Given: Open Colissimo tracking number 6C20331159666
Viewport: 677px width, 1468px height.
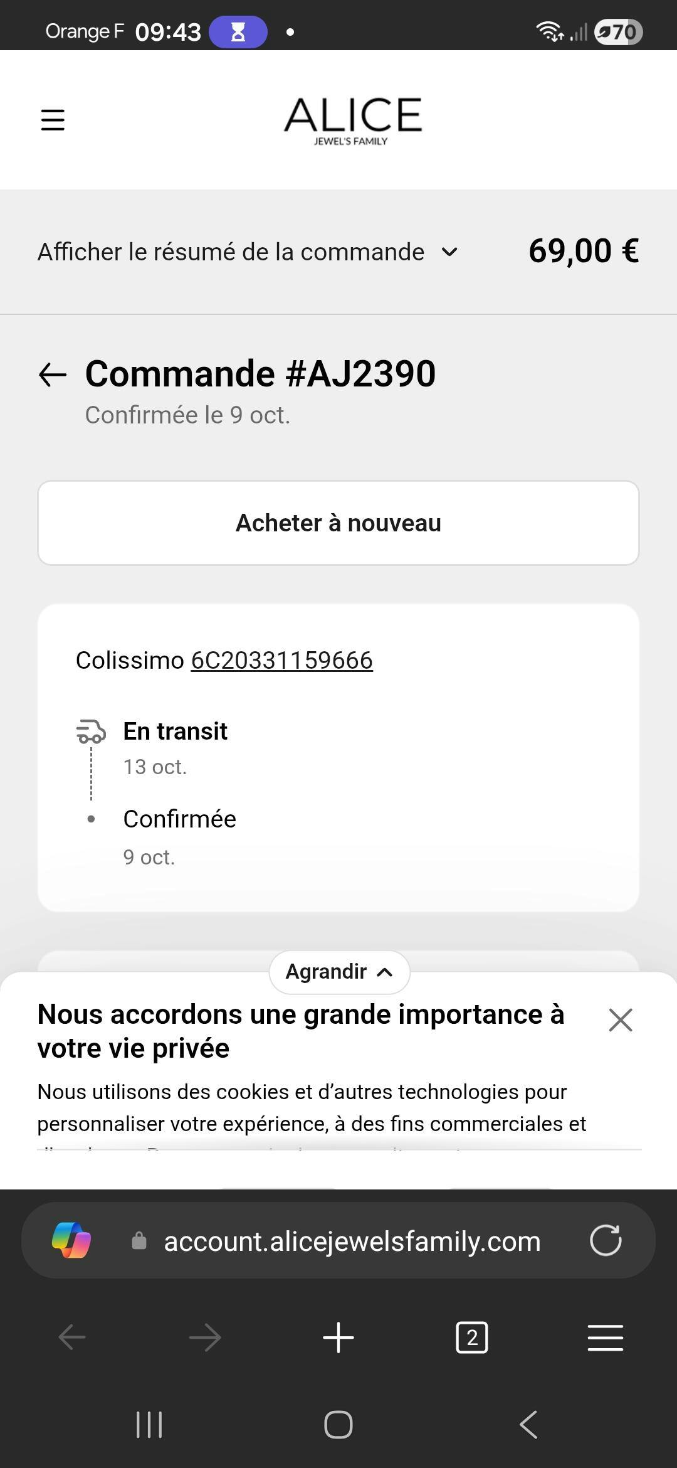Looking at the screenshot, I should tap(281, 661).
